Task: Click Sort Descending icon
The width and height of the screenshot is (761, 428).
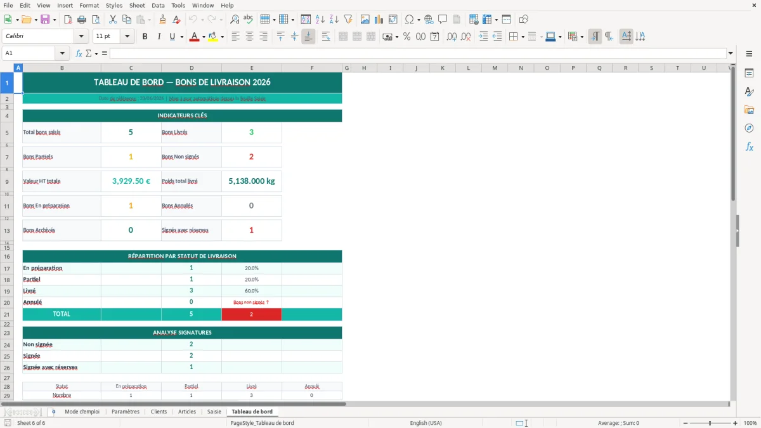Action: (334, 20)
